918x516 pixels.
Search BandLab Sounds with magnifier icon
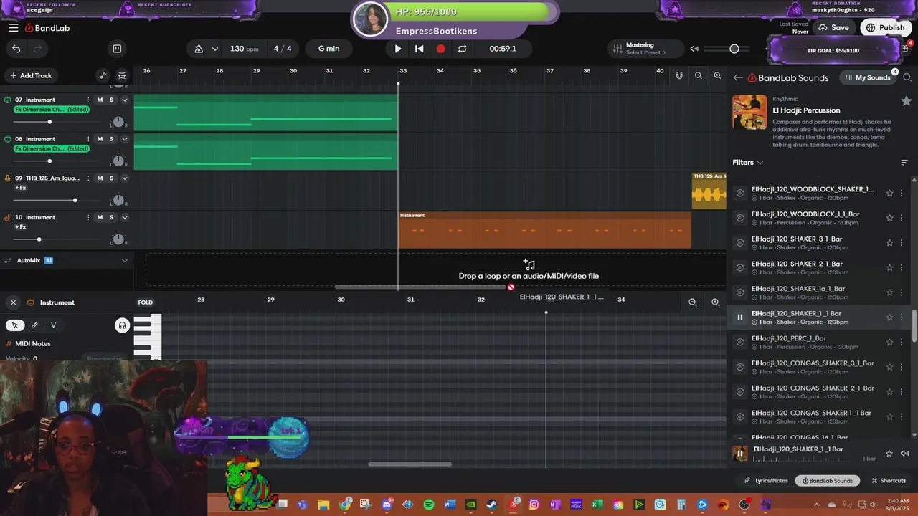[907, 77]
